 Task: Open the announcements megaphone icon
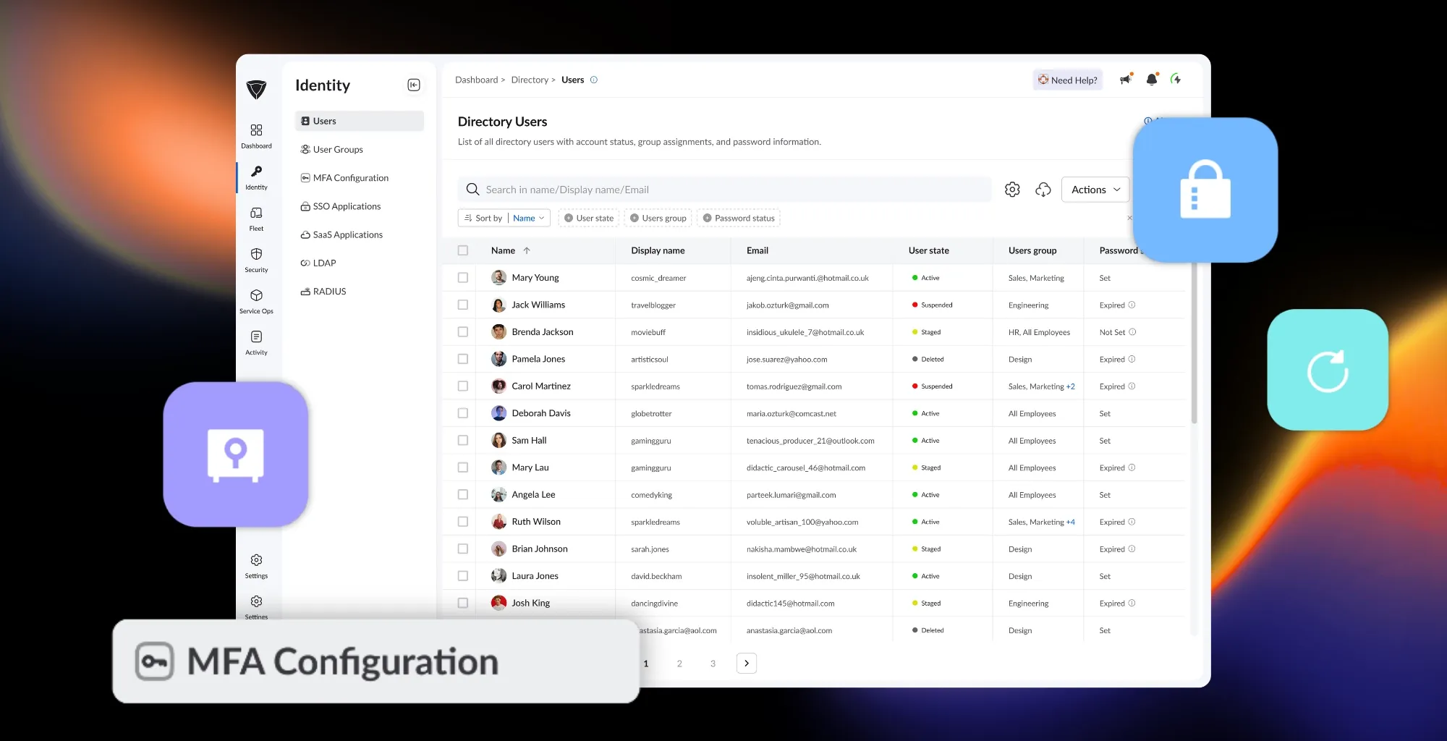(x=1126, y=80)
